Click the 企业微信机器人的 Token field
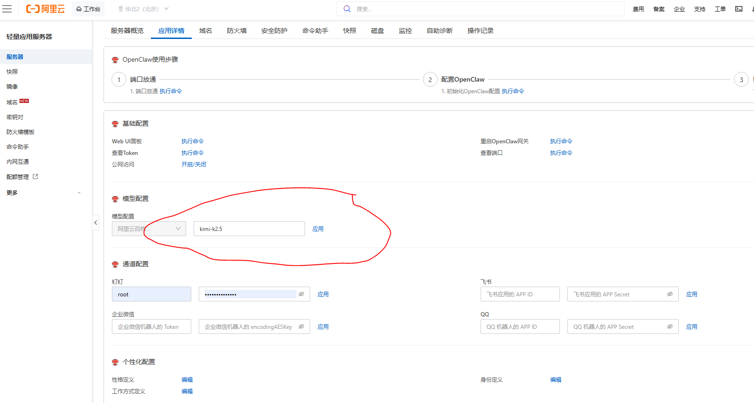Screen dimensions: 754x403 pos(151,326)
